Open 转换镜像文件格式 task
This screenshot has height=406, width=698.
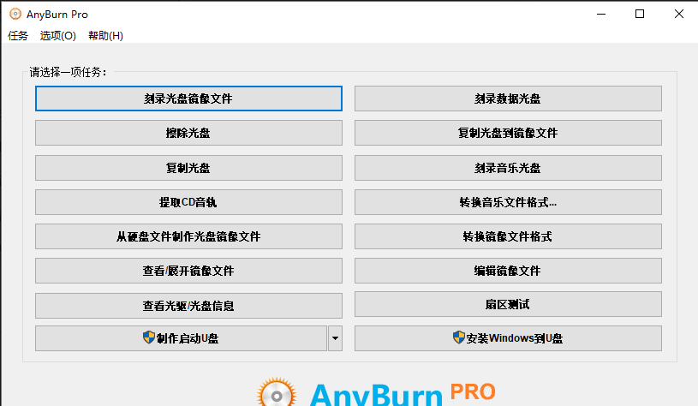[x=508, y=236]
